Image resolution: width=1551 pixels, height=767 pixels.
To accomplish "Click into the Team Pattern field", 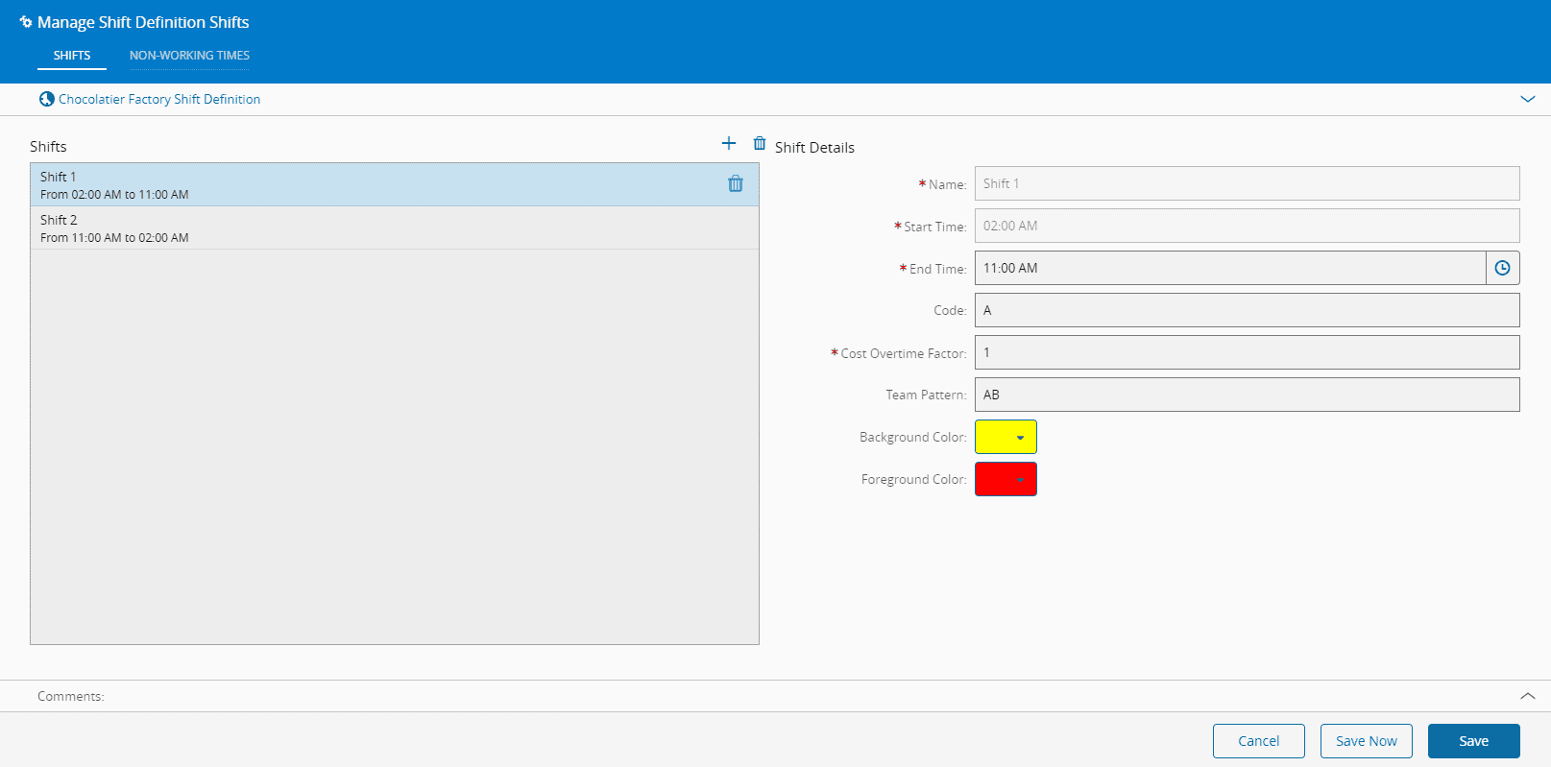I will pyautogui.click(x=1247, y=395).
